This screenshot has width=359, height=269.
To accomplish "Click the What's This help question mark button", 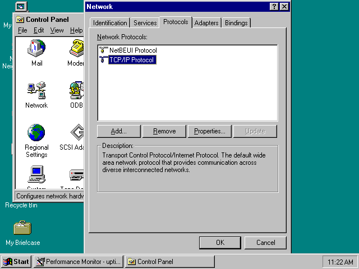I will pyautogui.click(x=274, y=7).
